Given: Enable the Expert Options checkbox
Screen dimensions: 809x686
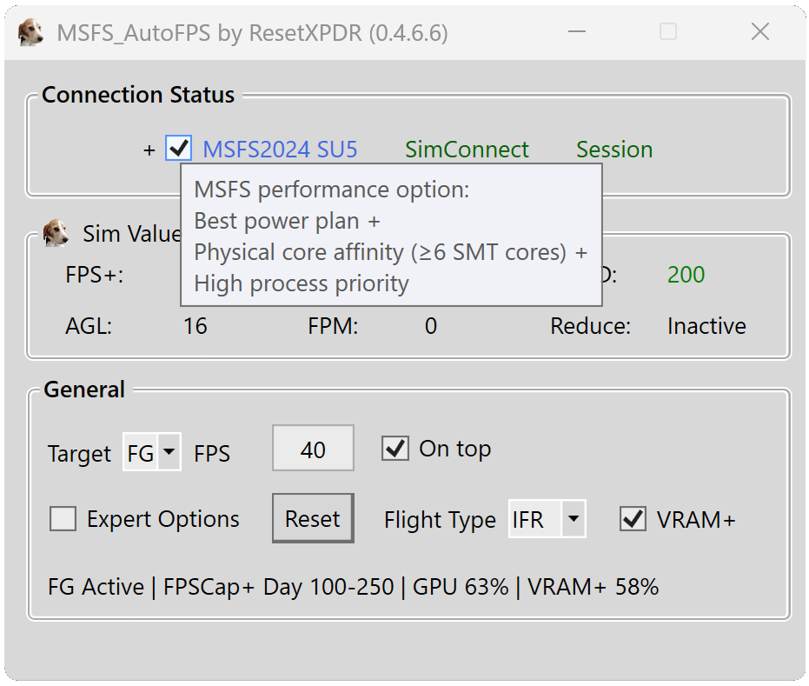Looking at the screenshot, I should click(63, 518).
